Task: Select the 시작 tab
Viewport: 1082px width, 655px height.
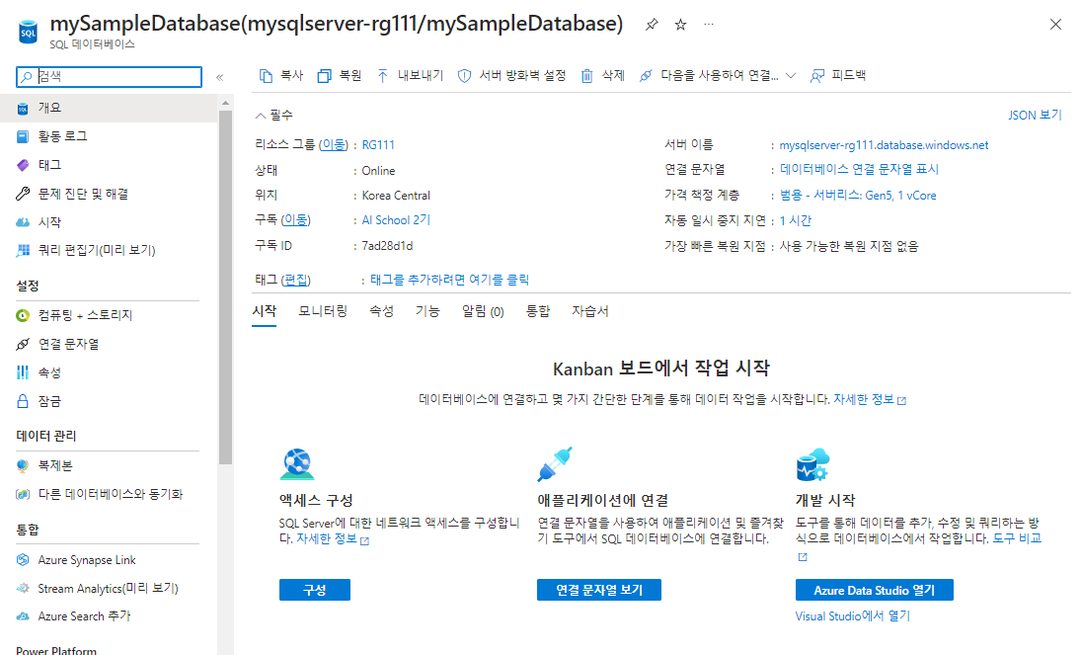Action: coord(265,311)
